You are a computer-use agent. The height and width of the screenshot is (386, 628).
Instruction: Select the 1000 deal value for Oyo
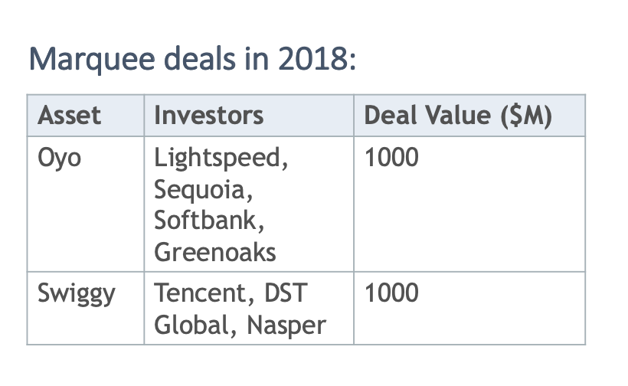pos(392,158)
